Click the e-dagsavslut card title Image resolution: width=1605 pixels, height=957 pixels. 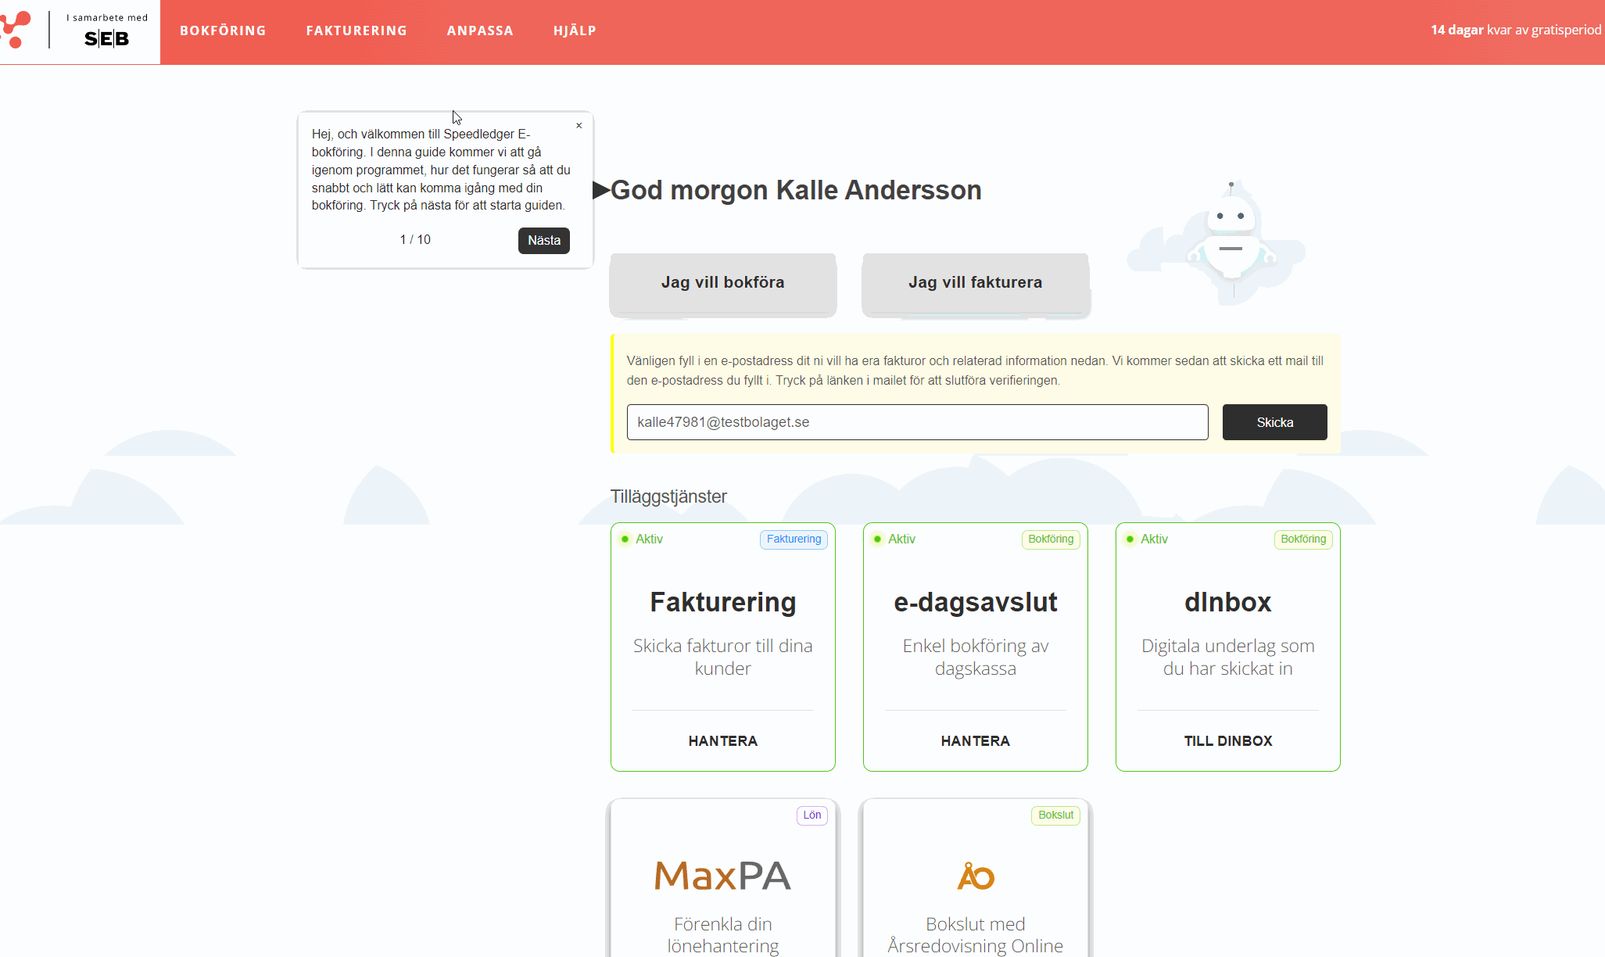point(976,603)
